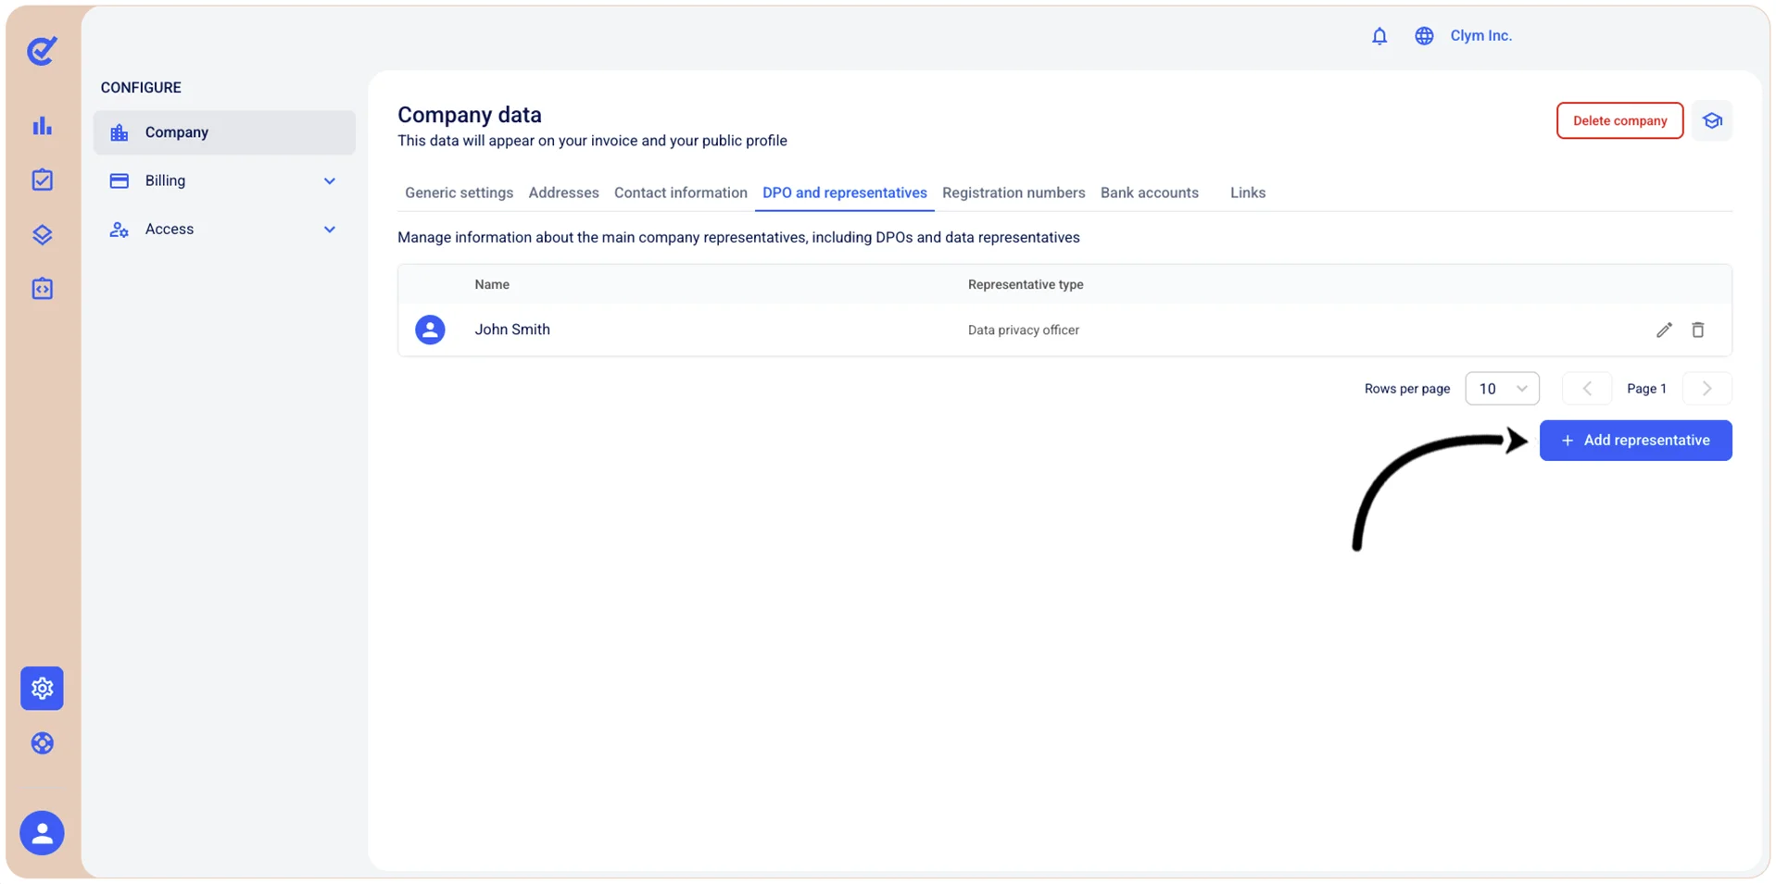The height and width of the screenshot is (884, 1776).
Task: Click John Smith name text
Action: (x=512, y=330)
